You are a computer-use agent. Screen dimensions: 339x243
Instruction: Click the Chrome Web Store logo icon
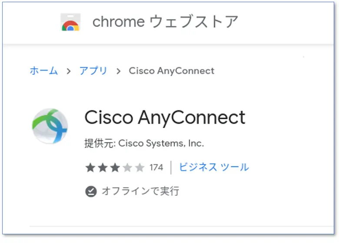70,22
